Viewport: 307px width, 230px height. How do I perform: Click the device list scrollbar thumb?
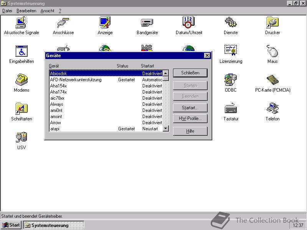pyautogui.click(x=166, y=79)
